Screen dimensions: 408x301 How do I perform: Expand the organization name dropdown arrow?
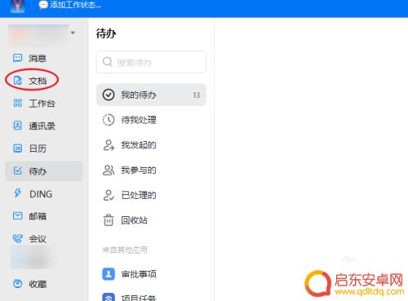[73, 33]
